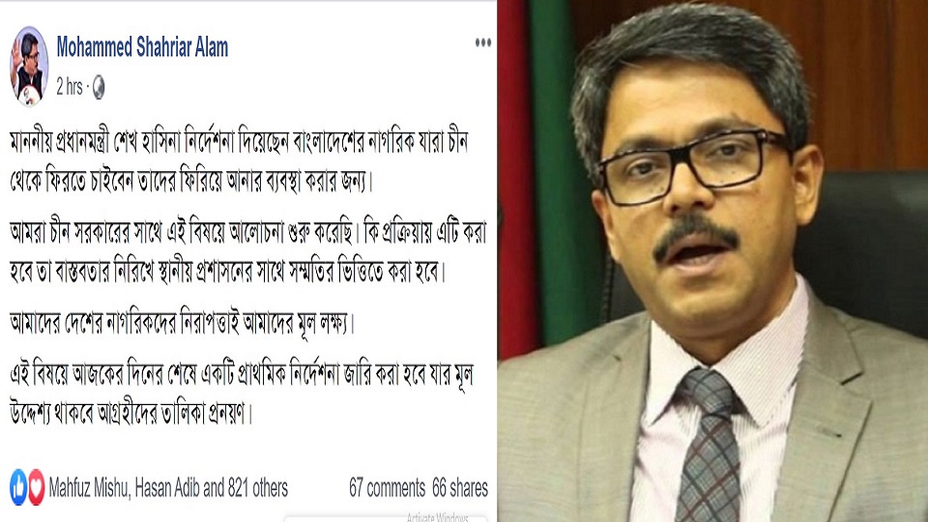
Task: Open the Mohammed Shahriar Alam profile name link
Action: [x=142, y=47]
